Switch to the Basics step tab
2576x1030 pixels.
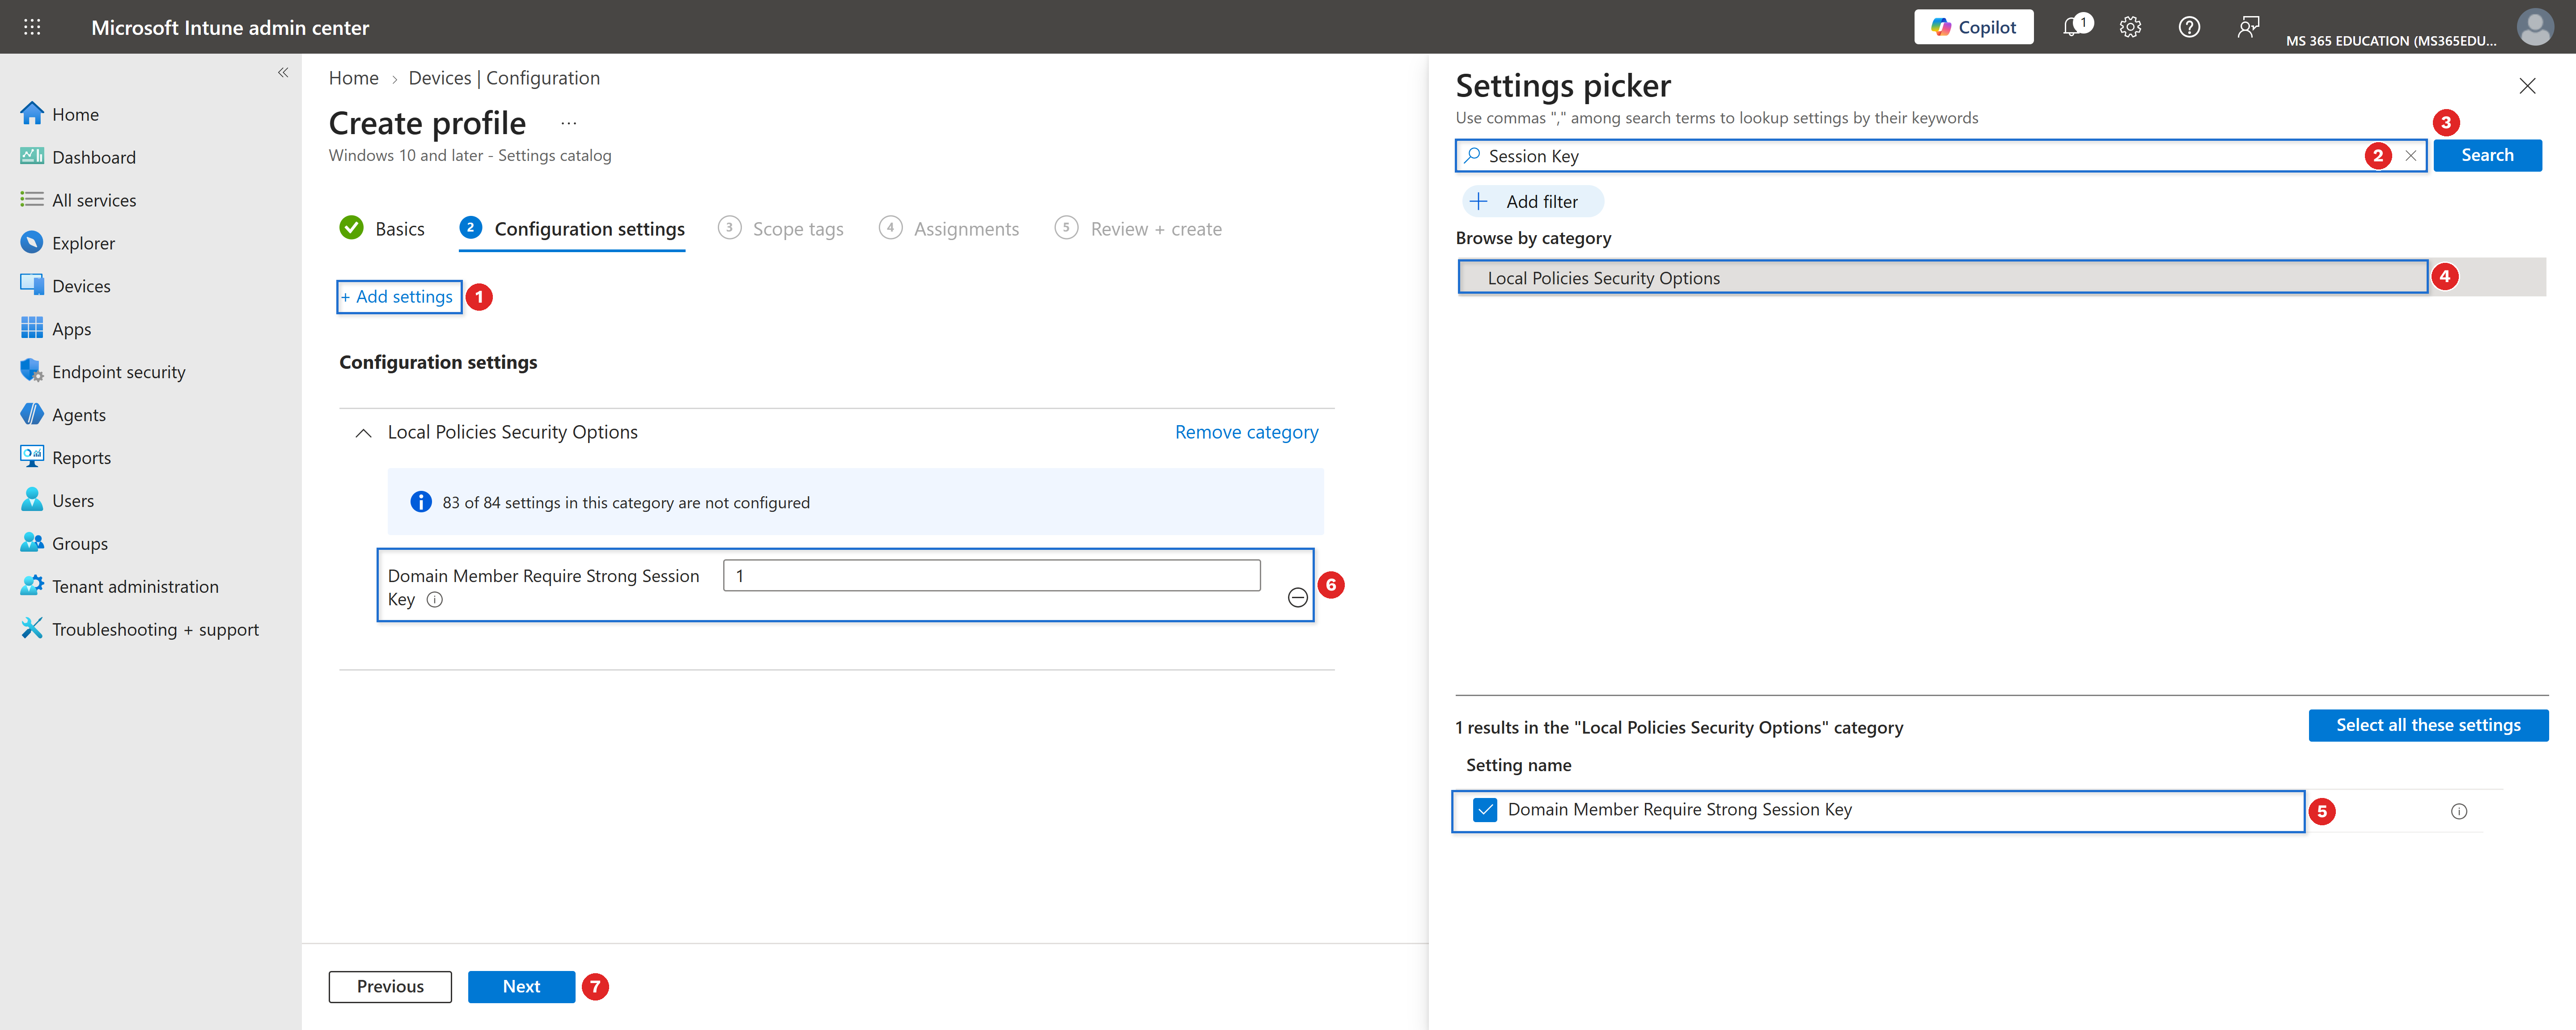tap(382, 229)
